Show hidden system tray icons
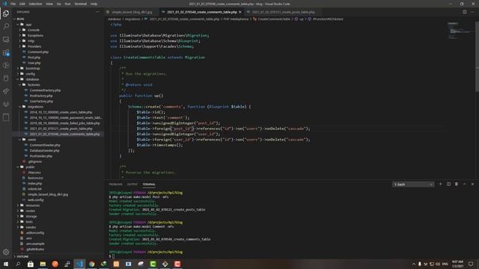This screenshot has width=479, height=269. (x=414, y=264)
